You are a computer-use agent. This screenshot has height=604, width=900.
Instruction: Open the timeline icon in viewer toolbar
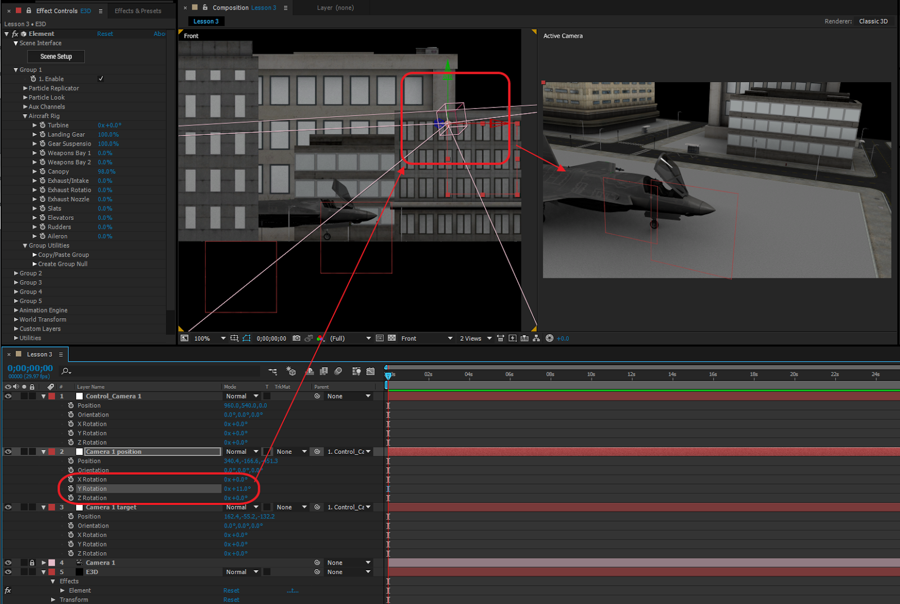click(x=524, y=339)
